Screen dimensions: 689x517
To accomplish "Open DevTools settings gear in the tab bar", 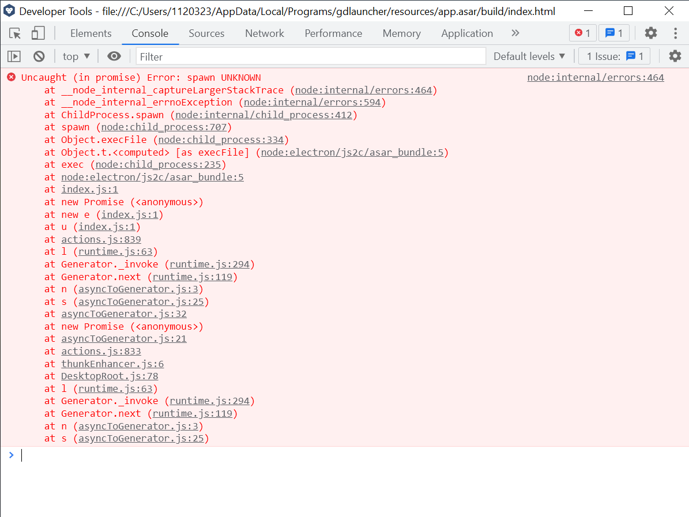I will tap(651, 33).
